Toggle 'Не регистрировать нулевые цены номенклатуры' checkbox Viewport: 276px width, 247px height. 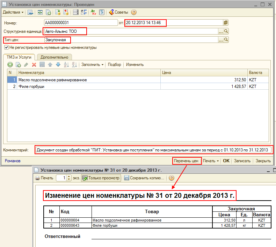pyautogui.click(x=6, y=47)
